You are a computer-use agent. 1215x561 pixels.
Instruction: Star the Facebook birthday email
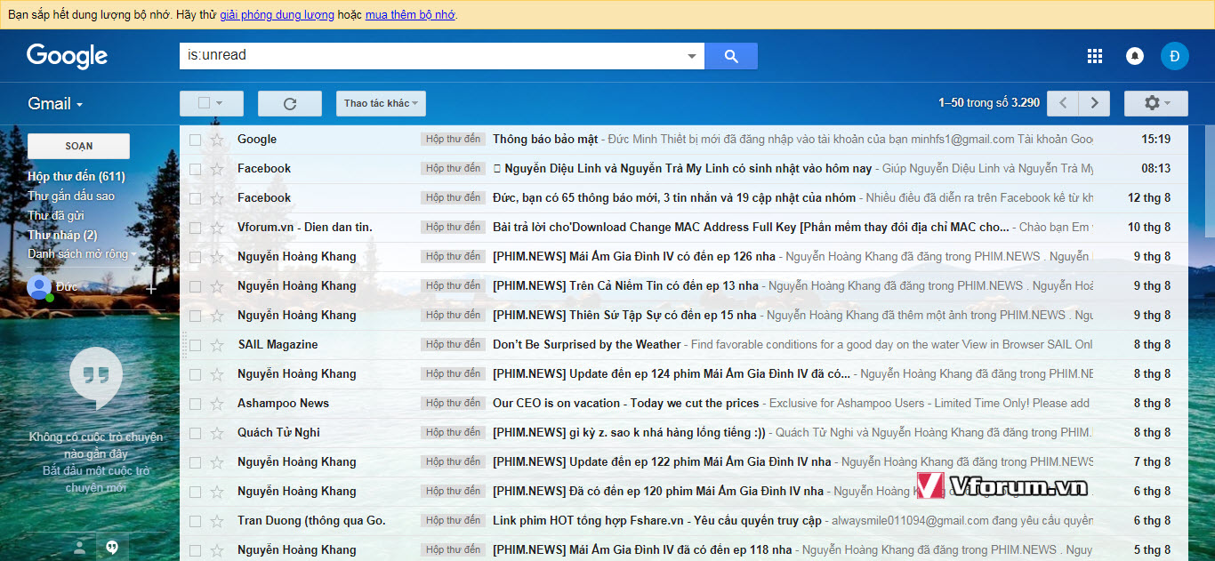click(217, 169)
